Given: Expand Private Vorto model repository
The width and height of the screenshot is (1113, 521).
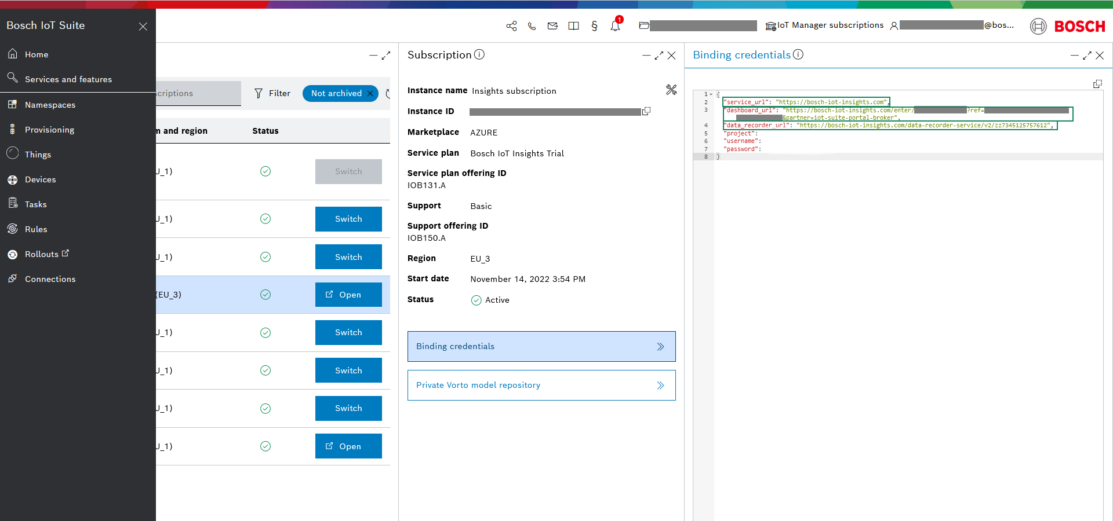Looking at the screenshot, I should pos(541,385).
